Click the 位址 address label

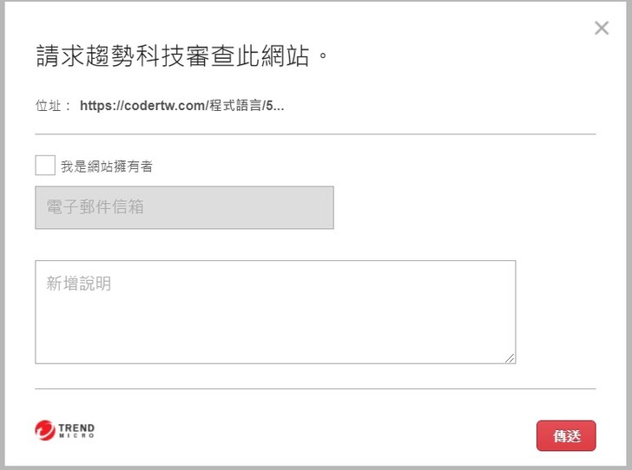51,106
